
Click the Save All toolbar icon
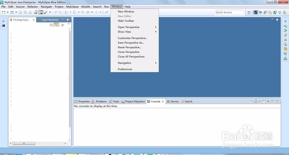pos(25,12)
